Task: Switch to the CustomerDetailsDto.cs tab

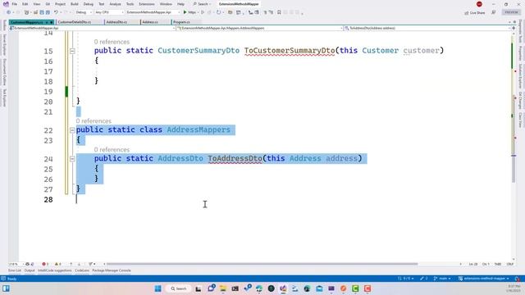Action: point(75,22)
